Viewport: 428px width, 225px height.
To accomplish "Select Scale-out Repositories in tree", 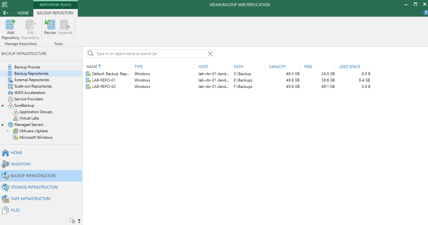I will point(33,86).
